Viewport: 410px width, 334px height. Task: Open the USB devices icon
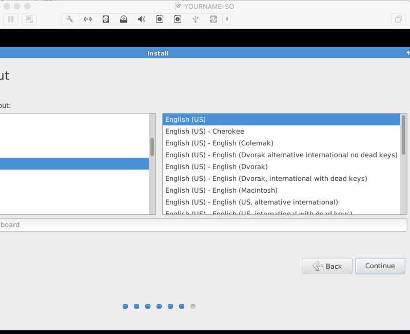(x=196, y=19)
